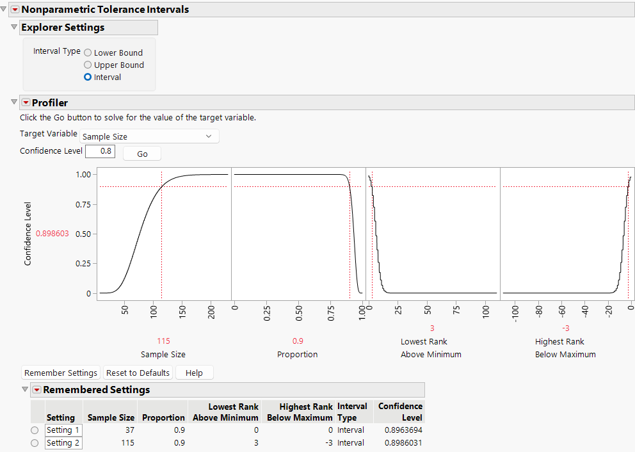The width and height of the screenshot is (635, 452).
Task: Collapse the Profiler section
Action: [13, 102]
